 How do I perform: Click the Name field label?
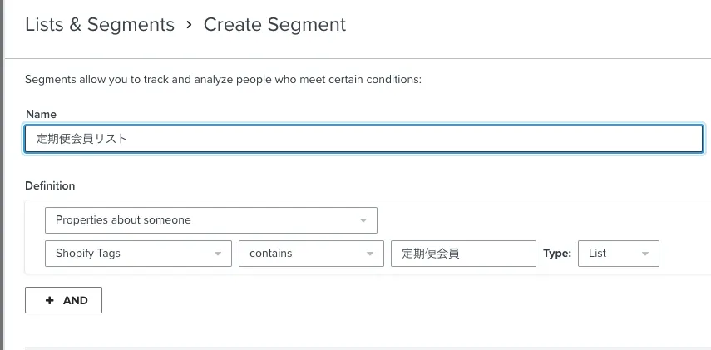click(41, 113)
